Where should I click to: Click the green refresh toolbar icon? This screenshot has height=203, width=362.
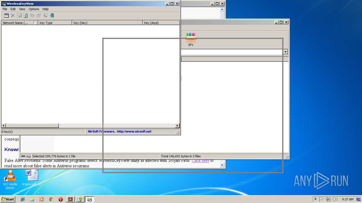26,16
